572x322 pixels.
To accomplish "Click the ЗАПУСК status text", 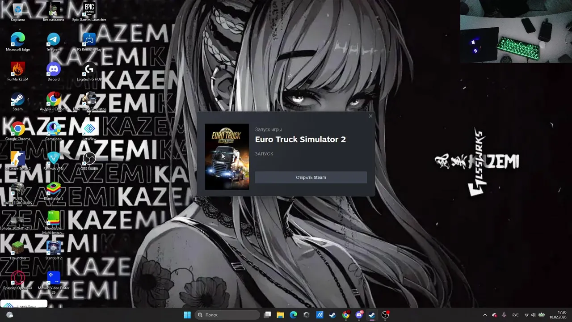I will tap(264, 154).
